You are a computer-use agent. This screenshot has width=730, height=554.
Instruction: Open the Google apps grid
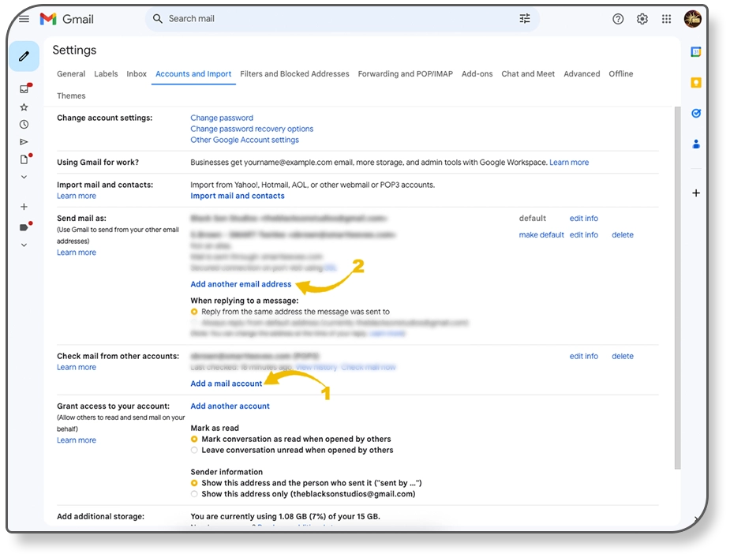[x=666, y=19]
